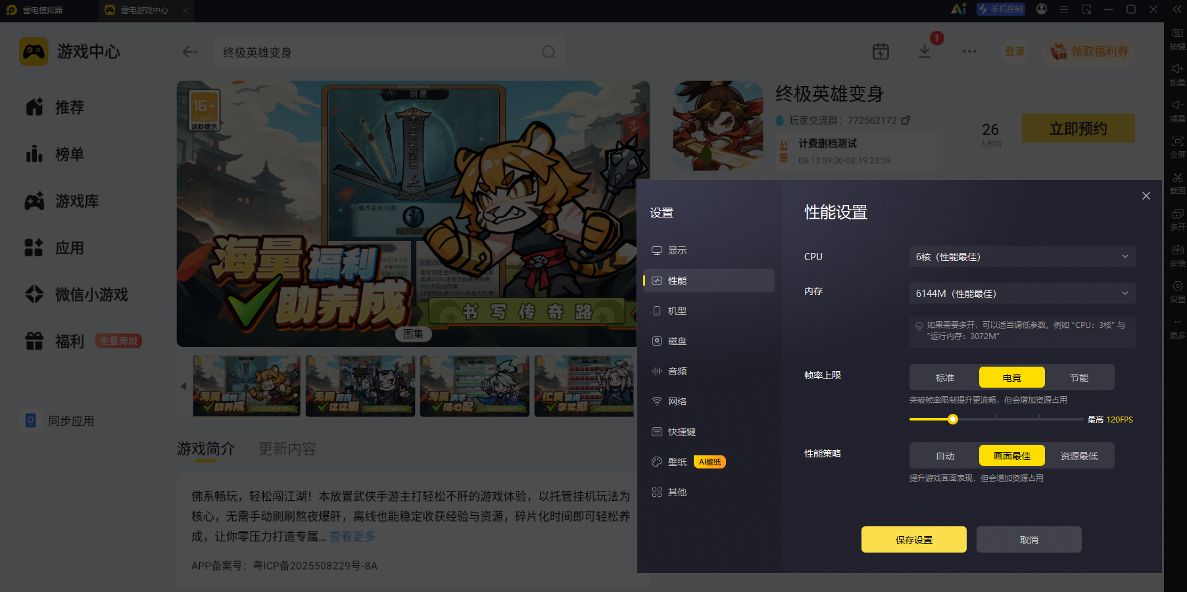Open the three-dot more options menu
The height and width of the screenshot is (592, 1187).
969,51
